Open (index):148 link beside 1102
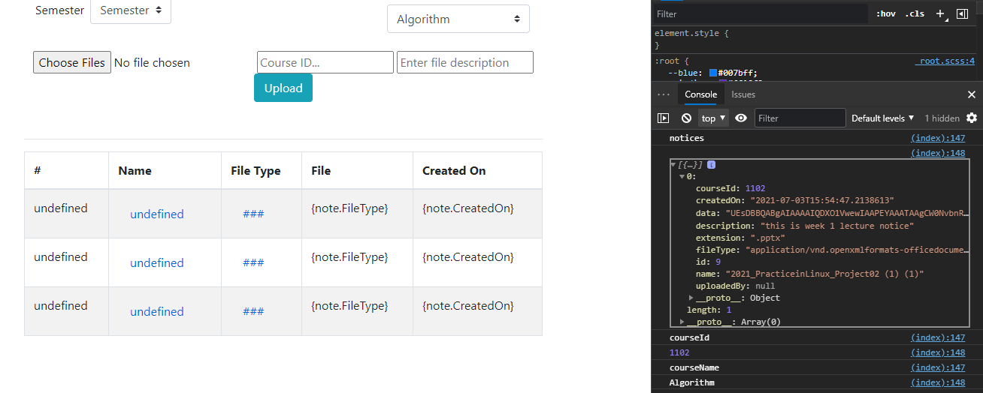Image resolution: width=983 pixels, height=393 pixels. coord(938,352)
